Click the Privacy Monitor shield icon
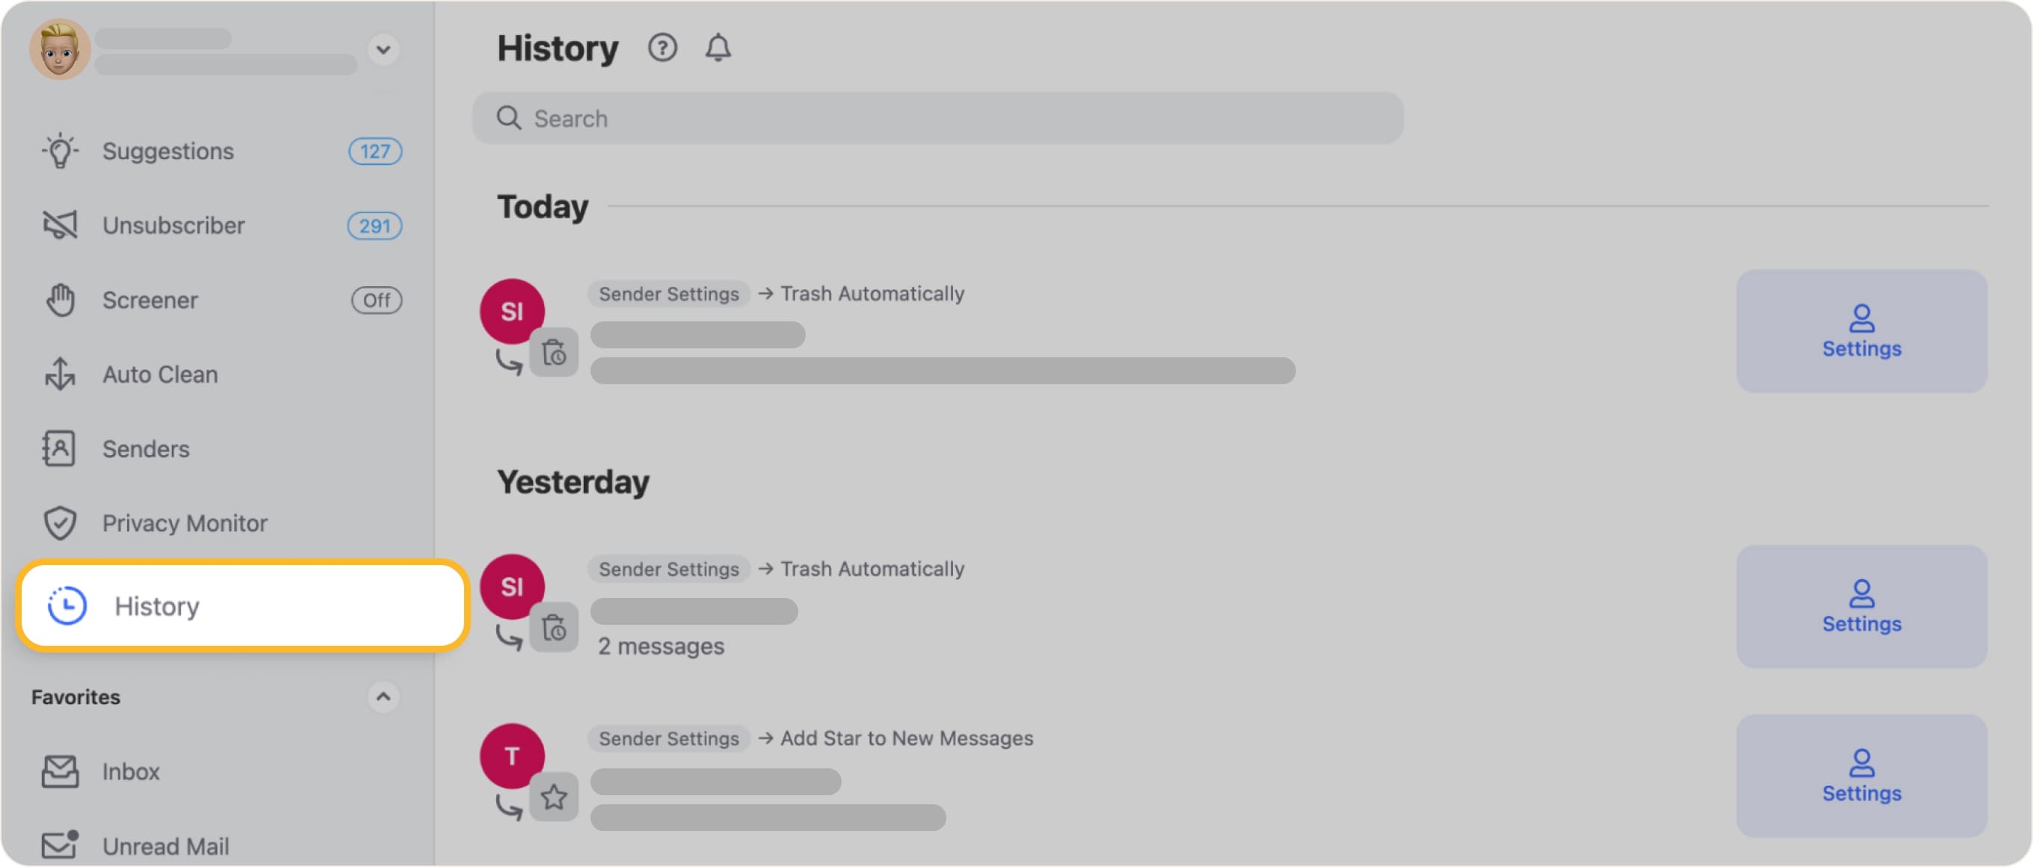2033x867 pixels. (60, 523)
